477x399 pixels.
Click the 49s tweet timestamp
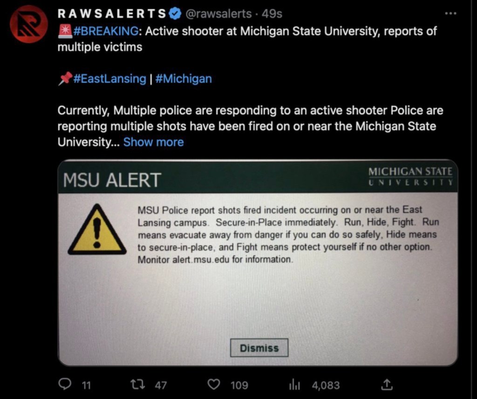pos(272,14)
